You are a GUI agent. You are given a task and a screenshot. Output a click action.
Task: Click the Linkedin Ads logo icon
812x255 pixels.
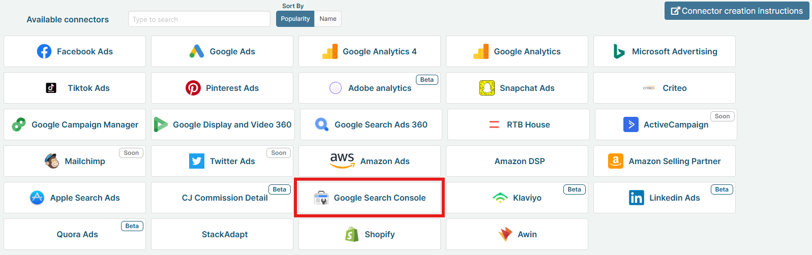637,198
